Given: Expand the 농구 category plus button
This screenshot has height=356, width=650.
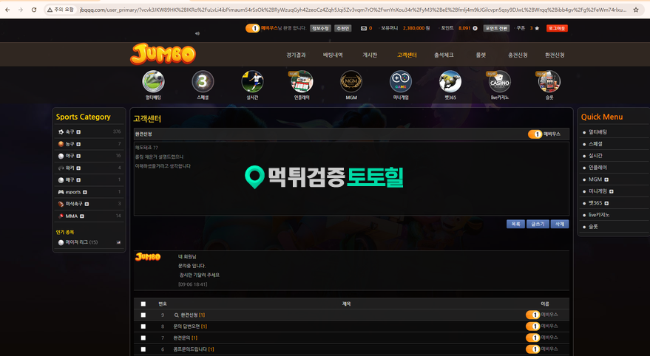Looking at the screenshot, I should [78, 144].
